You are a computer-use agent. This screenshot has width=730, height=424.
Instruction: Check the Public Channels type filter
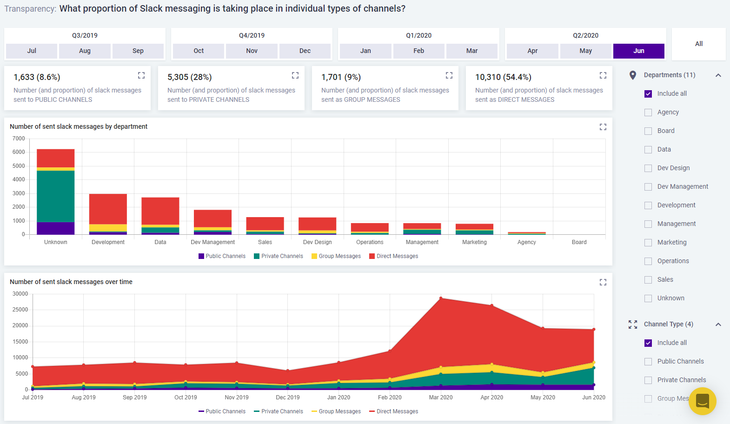click(x=648, y=362)
